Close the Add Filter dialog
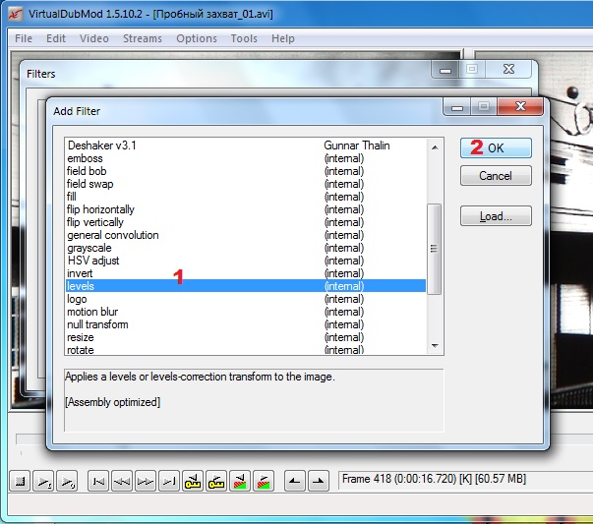 coord(521,106)
